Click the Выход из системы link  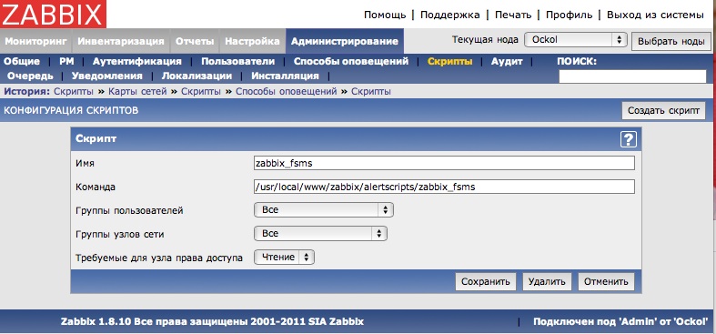coord(655,15)
